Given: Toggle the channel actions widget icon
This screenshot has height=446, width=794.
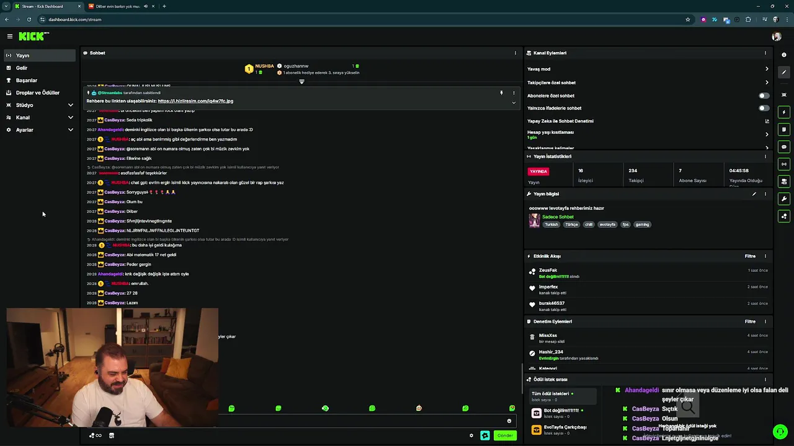Looking at the screenshot, I should [x=784, y=181].
